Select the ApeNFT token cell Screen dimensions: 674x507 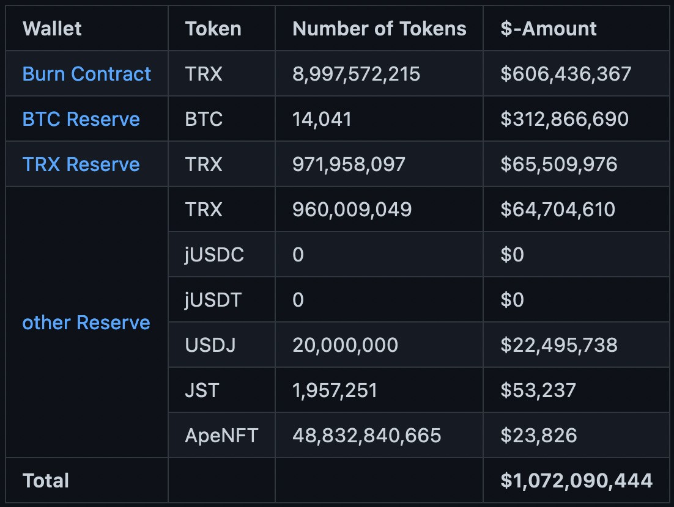(x=221, y=436)
